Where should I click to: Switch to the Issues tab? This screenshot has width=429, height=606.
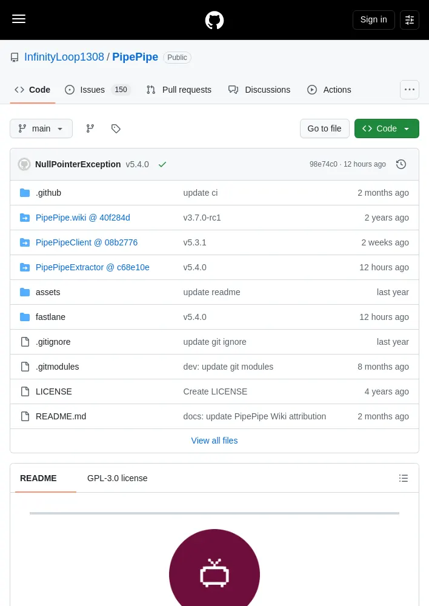tap(98, 90)
